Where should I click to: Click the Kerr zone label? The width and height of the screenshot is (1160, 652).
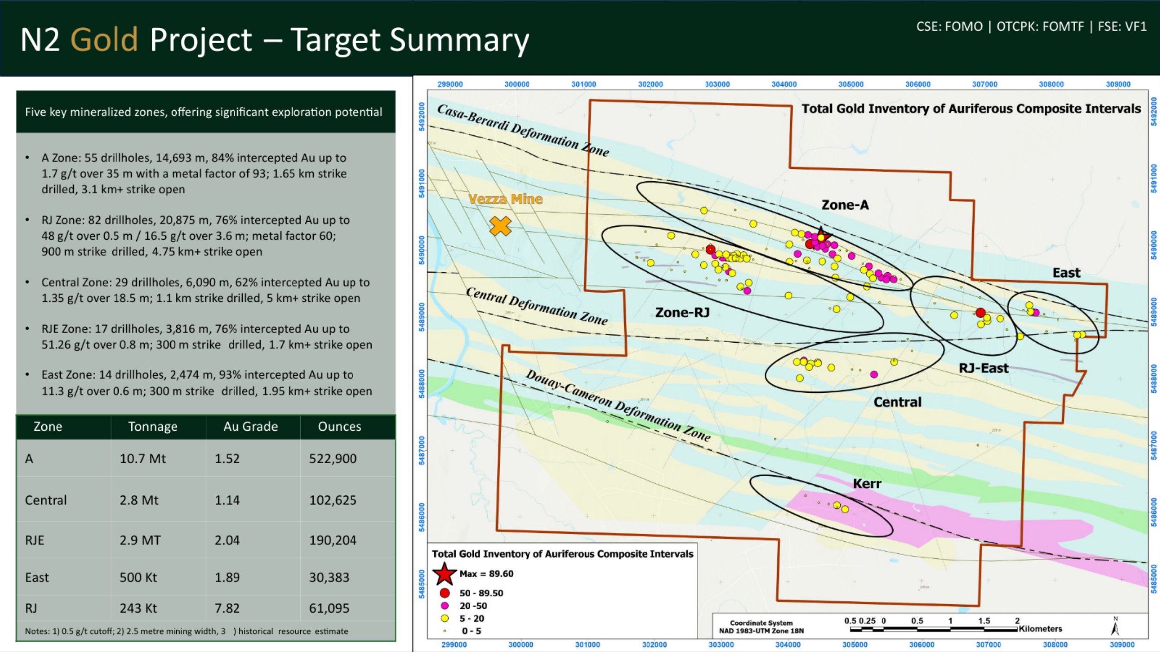click(867, 484)
